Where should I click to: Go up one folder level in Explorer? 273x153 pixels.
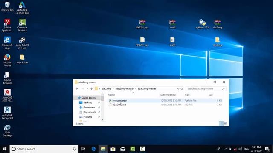91,89
